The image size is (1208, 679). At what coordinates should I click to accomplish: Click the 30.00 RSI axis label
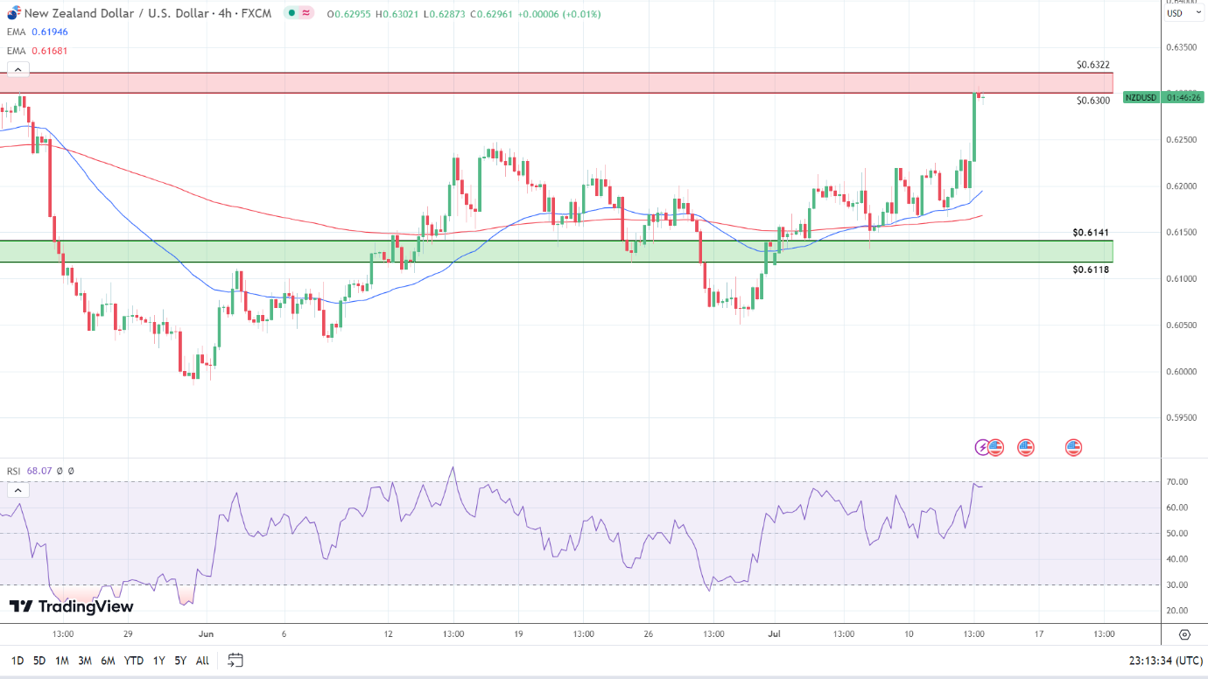click(x=1177, y=585)
